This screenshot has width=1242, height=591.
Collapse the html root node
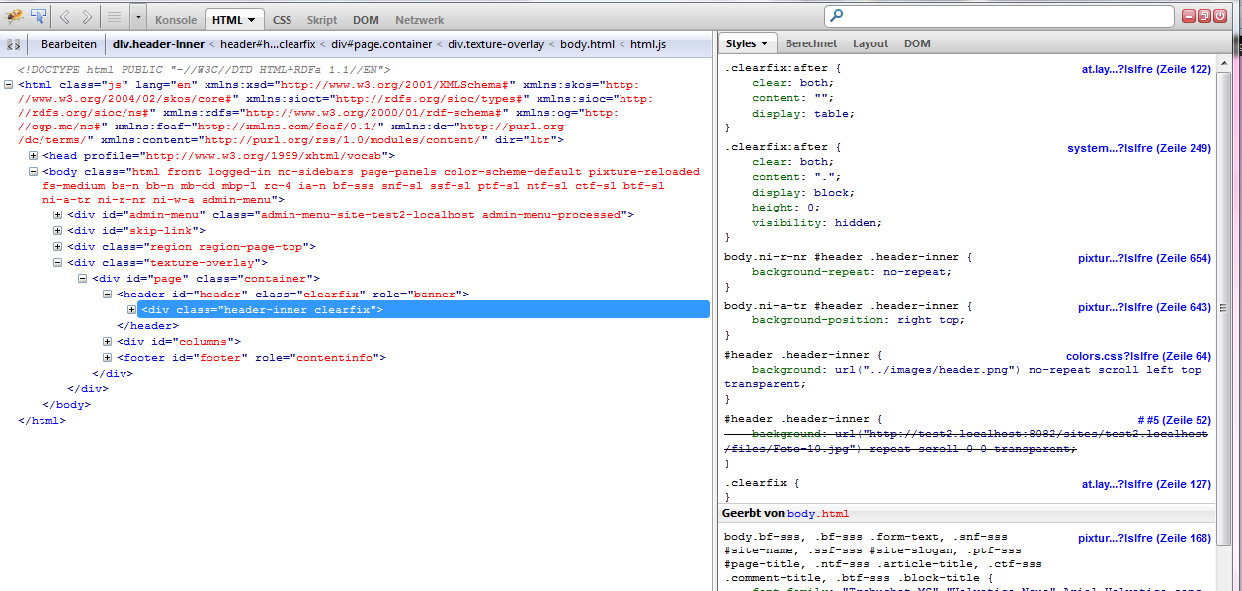click(9, 85)
